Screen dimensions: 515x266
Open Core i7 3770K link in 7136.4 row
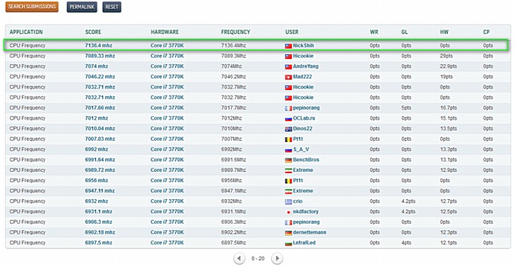167,46
